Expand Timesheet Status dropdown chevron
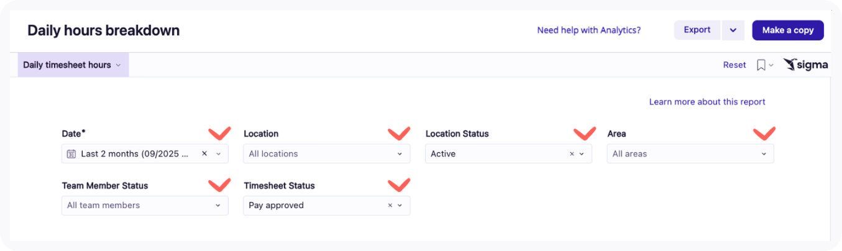The height and width of the screenshot is (251, 842). (x=400, y=206)
